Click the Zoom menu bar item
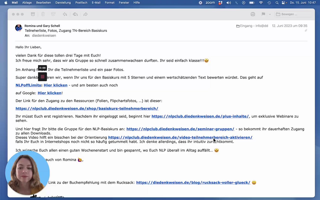Screen dimensions: 320x200 click(x=210, y=3)
